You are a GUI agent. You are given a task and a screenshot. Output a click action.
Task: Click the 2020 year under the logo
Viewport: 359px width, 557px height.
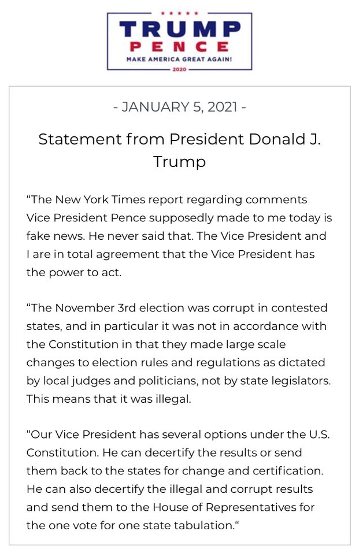[x=179, y=69]
